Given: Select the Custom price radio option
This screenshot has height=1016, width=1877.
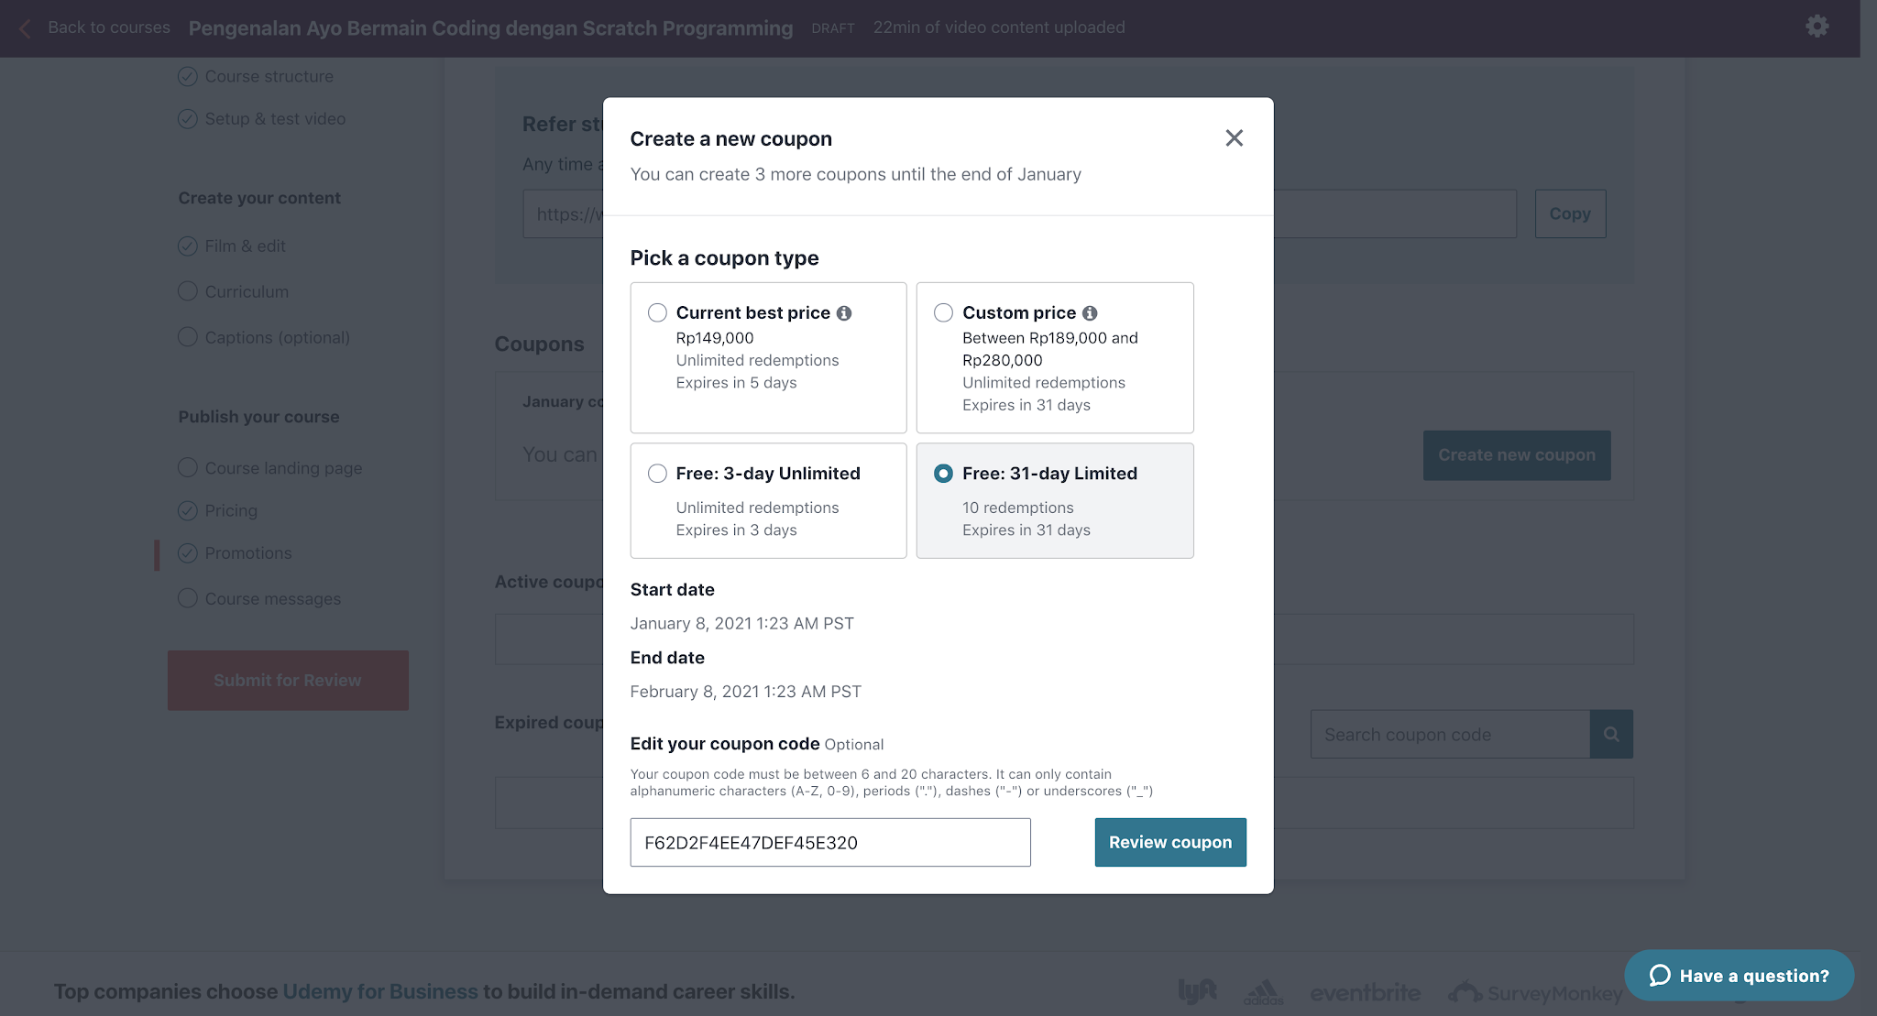Looking at the screenshot, I should [x=943, y=312].
